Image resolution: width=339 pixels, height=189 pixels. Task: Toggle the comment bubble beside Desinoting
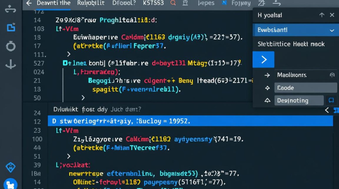(332, 100)
